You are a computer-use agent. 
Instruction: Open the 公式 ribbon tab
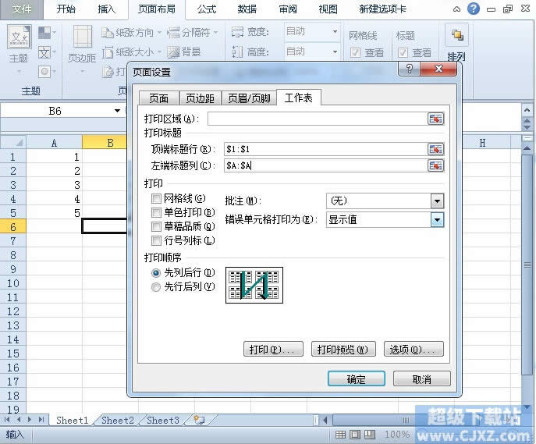point(206,9)
